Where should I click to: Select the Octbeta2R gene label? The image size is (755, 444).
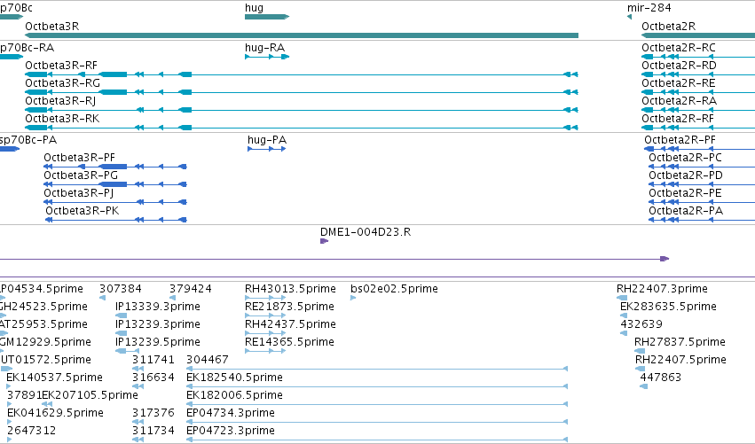point(668,27)
